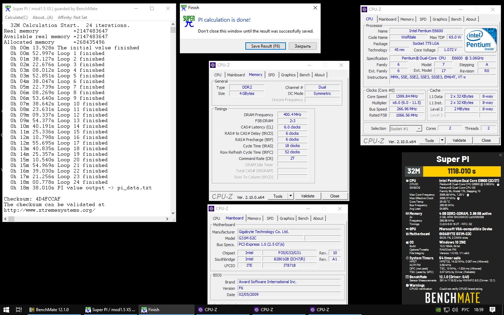Click the BIOS Date value 02/05/2009
504x315 pixels.
(x=289, y=294)
